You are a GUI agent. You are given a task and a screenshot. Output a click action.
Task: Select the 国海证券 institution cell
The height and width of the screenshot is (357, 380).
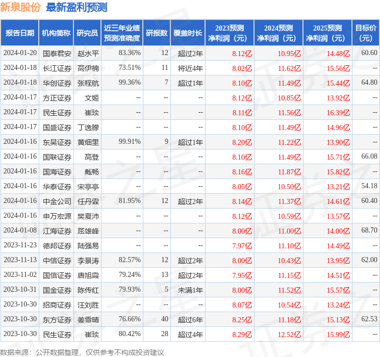pyautogui.click(x=57, y=172)
